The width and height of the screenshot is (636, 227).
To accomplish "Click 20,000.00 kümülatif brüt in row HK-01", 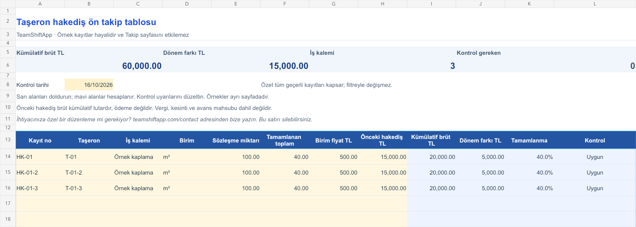I will click(x=431, y=157).
